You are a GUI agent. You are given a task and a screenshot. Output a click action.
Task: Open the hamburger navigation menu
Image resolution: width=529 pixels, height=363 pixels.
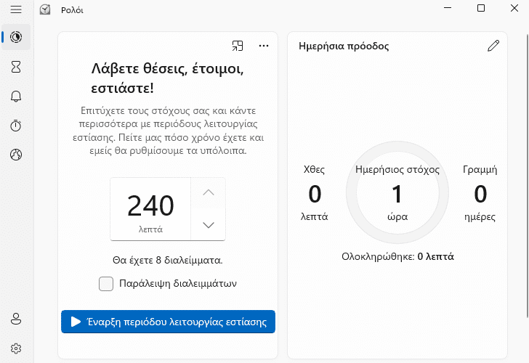[x=16, y=9]
